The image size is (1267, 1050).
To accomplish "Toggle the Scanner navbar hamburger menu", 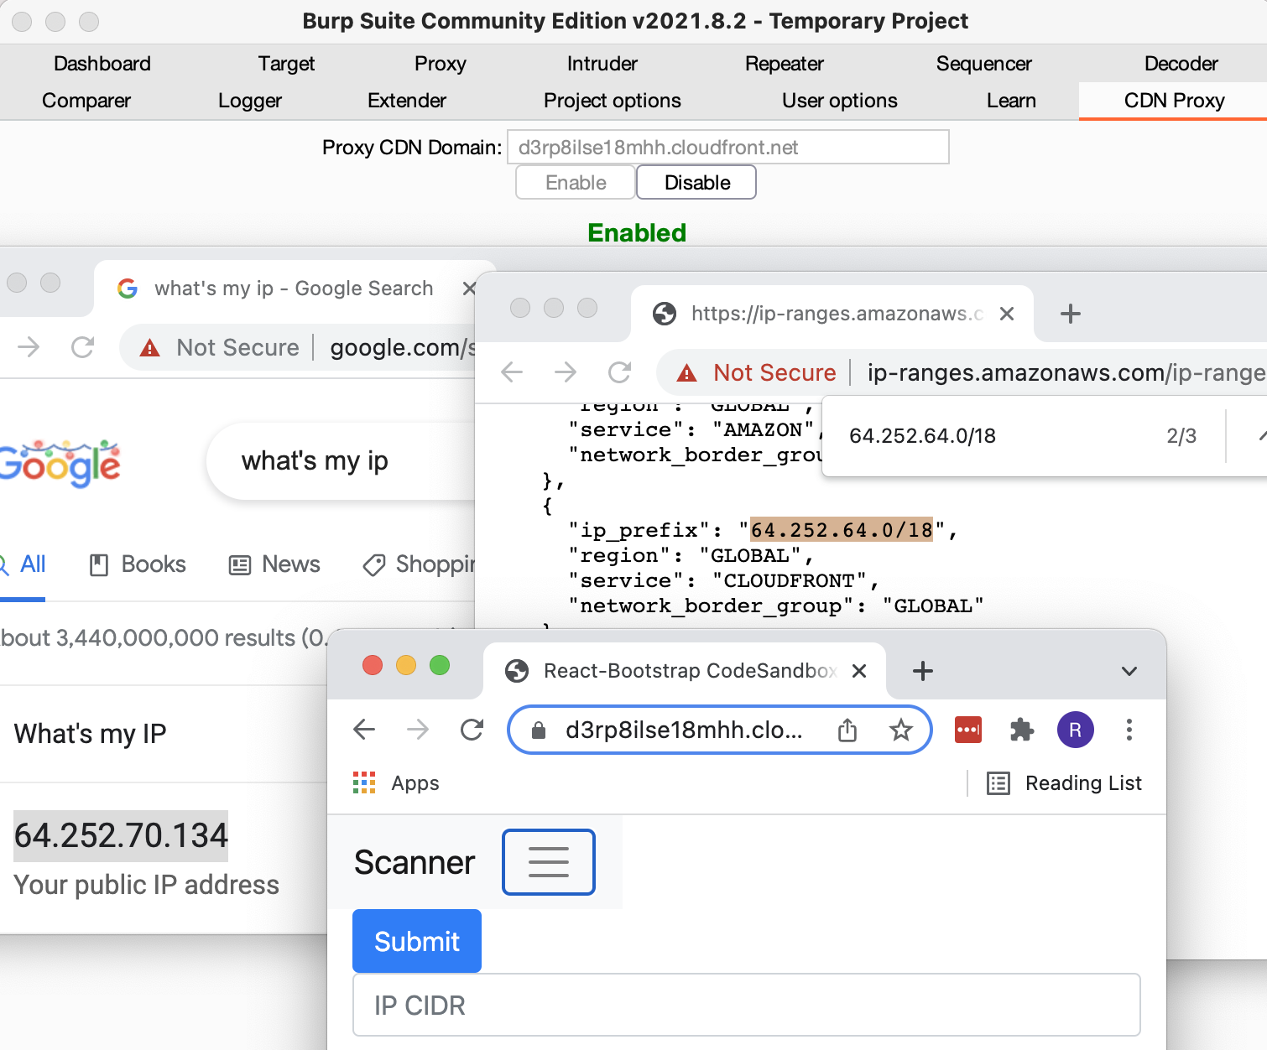I will 549,862.
